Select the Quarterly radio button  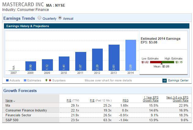click(39, 18)
